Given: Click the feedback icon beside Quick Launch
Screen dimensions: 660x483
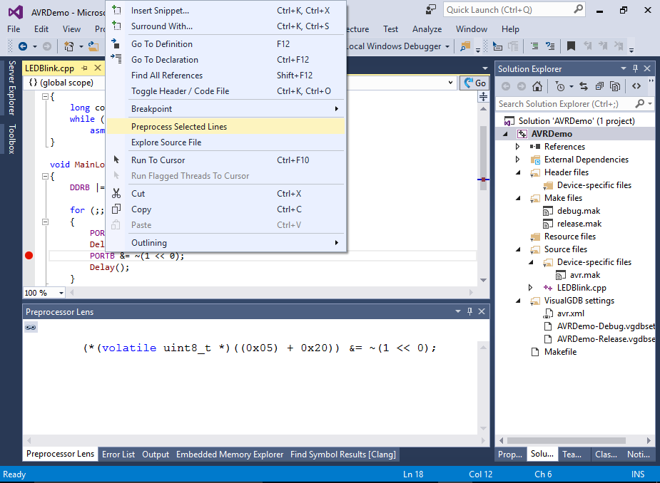Looking at the screenshot, I should point(430,10).
